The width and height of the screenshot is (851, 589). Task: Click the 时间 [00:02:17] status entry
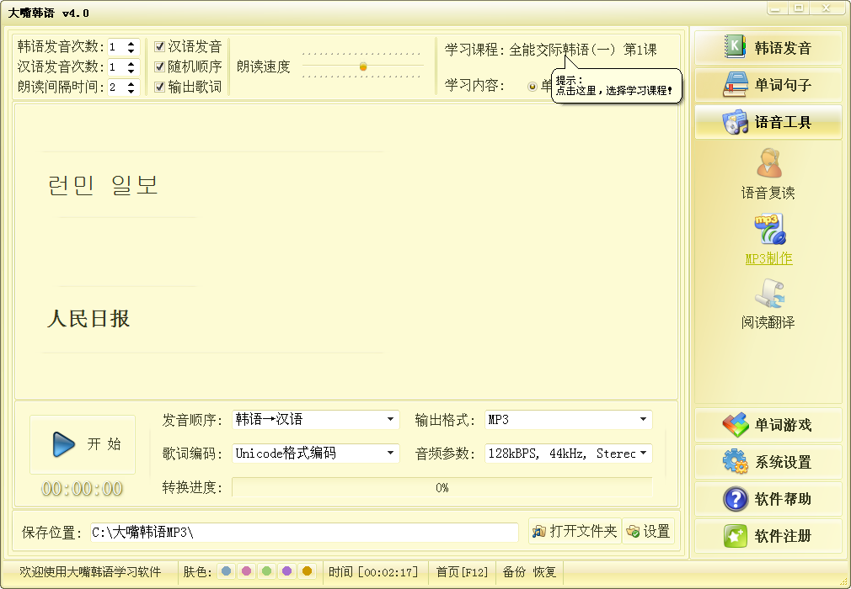(x=373, y=571)
